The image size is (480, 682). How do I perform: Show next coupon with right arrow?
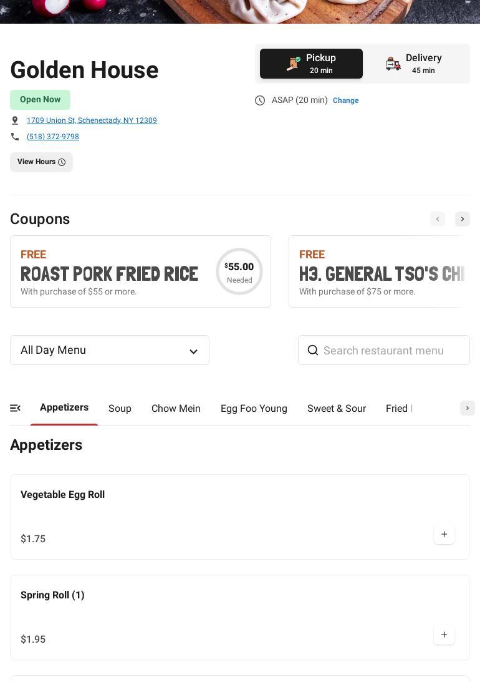coord(463,219)
